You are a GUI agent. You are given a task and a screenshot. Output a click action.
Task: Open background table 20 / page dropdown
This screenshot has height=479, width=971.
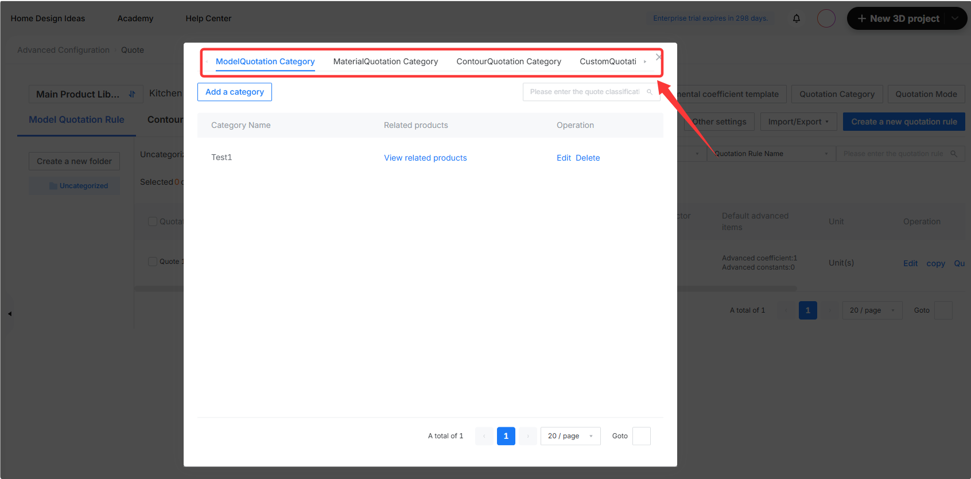click(x=872, y=310)
